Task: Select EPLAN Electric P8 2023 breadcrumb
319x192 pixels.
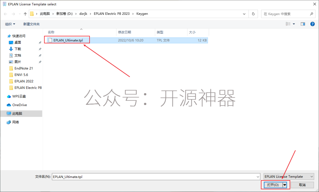Action: (x=111, y=14)
